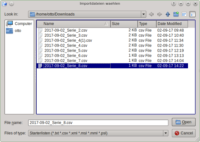This screenshot has height=142, width=200.
Task: Sort files by Size column header
Action: point(124,24)
